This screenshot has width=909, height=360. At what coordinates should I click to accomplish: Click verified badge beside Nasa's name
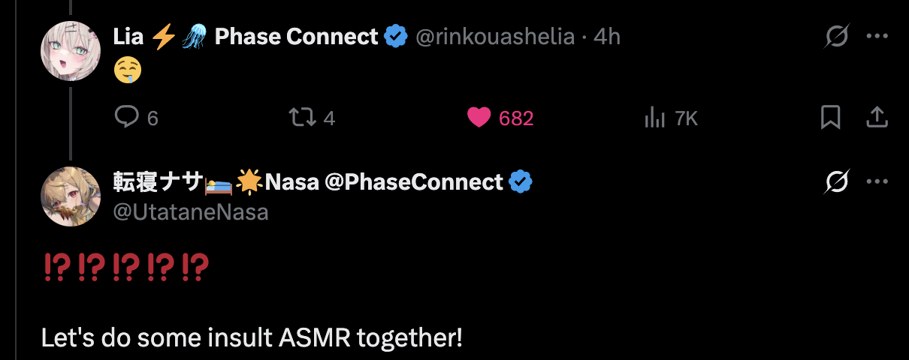tap(521, 181)
